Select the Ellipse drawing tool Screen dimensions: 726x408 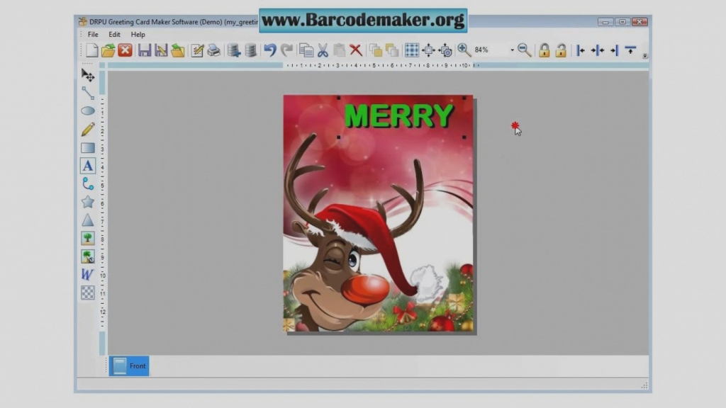tap(87, 110)
